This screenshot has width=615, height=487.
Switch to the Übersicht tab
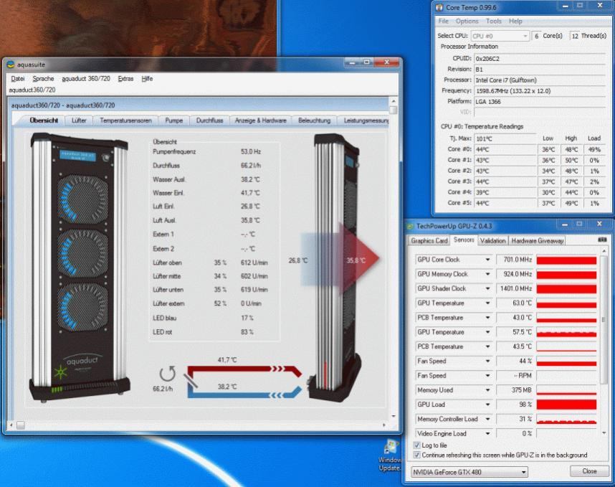(44, 120)
